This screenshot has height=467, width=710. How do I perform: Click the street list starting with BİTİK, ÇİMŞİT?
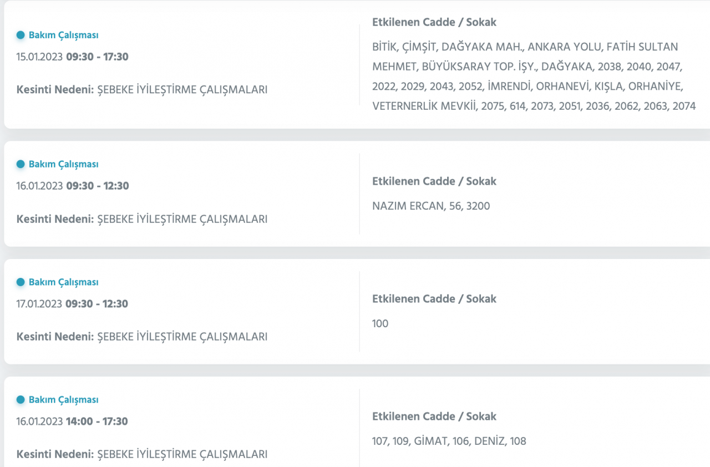(x=534, y=77)
